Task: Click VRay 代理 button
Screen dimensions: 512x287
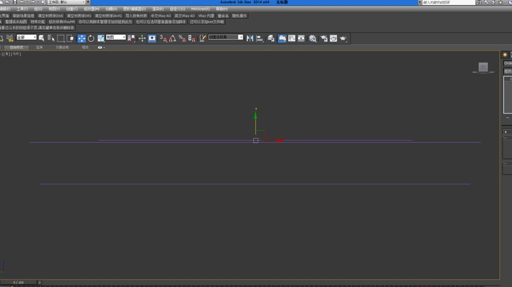Action: [206, 16]
